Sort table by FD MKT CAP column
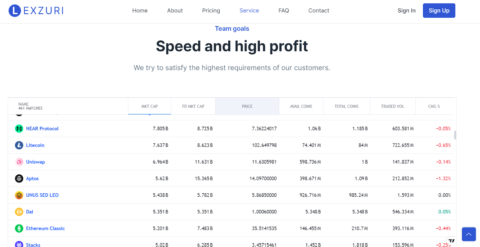 click(x=193, y=106)
